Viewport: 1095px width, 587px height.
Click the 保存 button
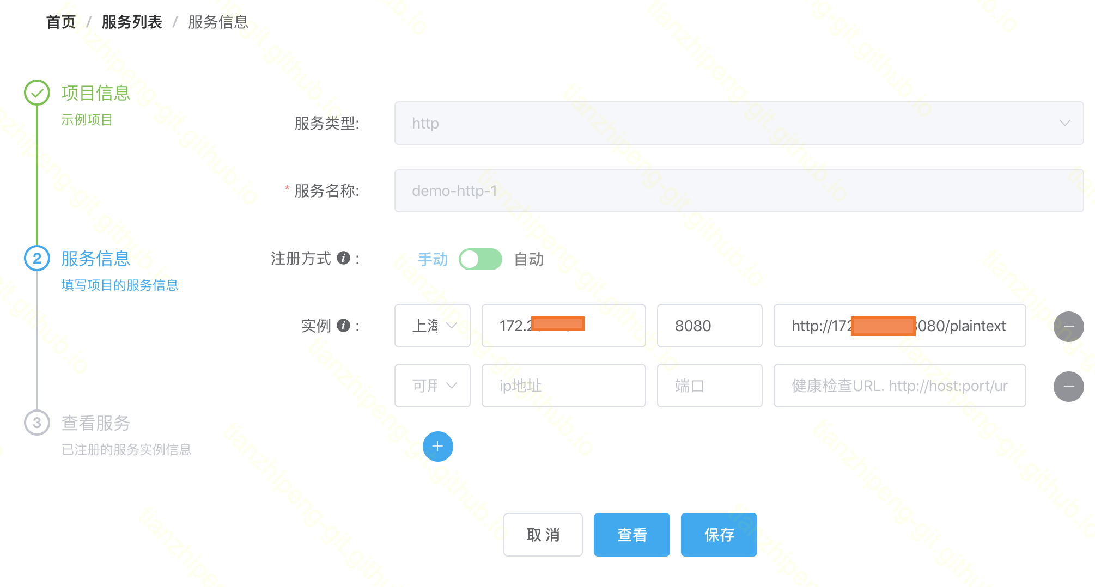pos(719,535)
